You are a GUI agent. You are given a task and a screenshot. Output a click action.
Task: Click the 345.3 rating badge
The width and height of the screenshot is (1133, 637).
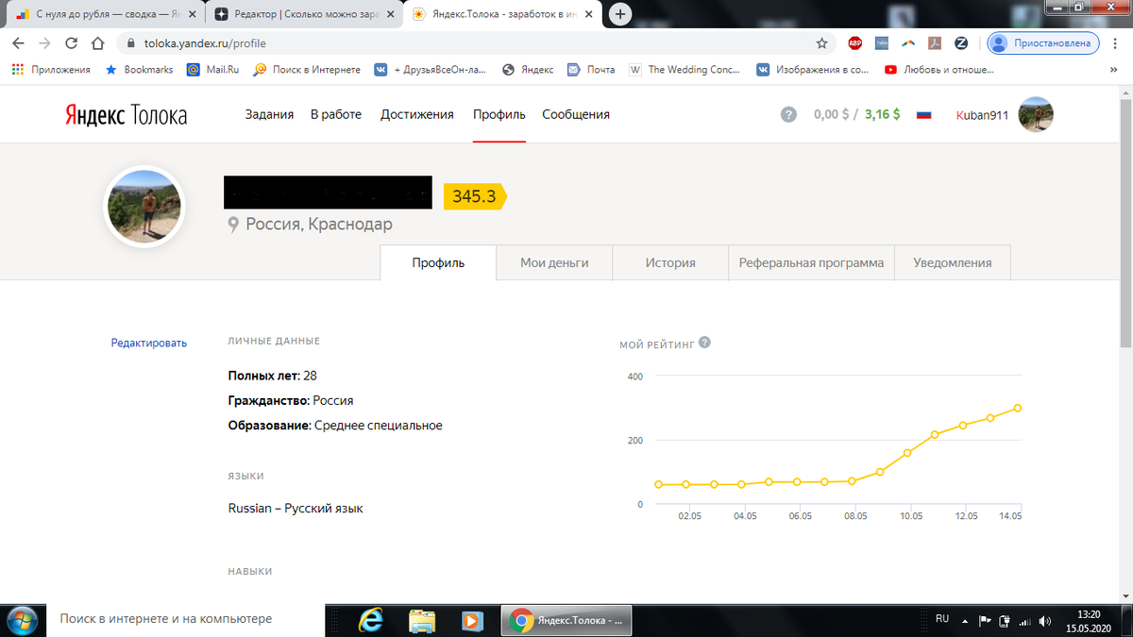tap(475, 196)
